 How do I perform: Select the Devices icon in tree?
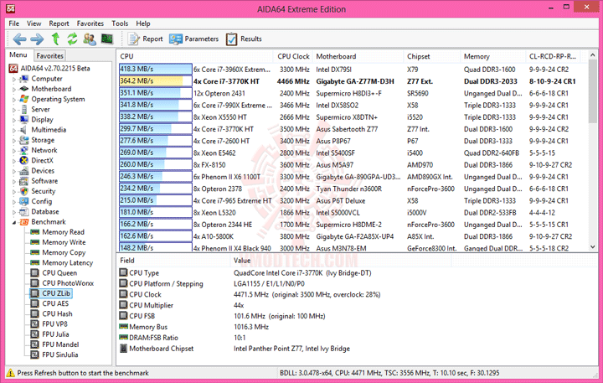point(23,170)
